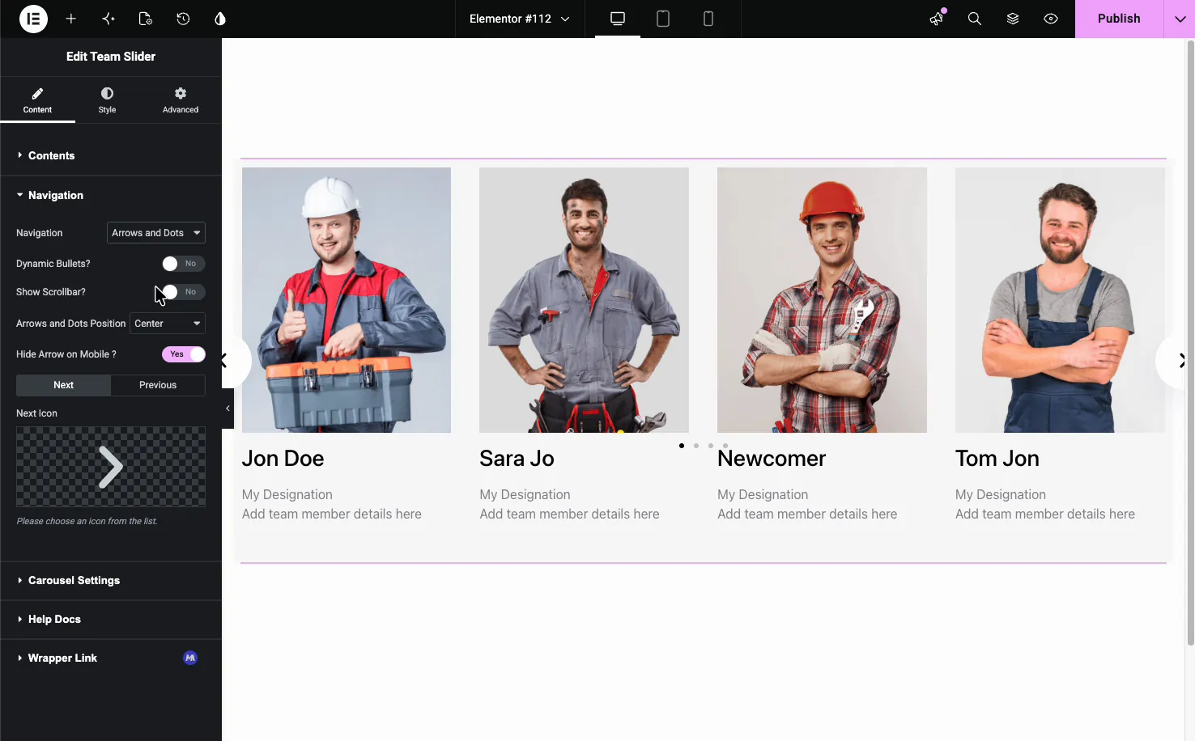Open Arrows and Dots Position dropdown
This screenshot has width=1195, height=741.
[x=168, y=324]
